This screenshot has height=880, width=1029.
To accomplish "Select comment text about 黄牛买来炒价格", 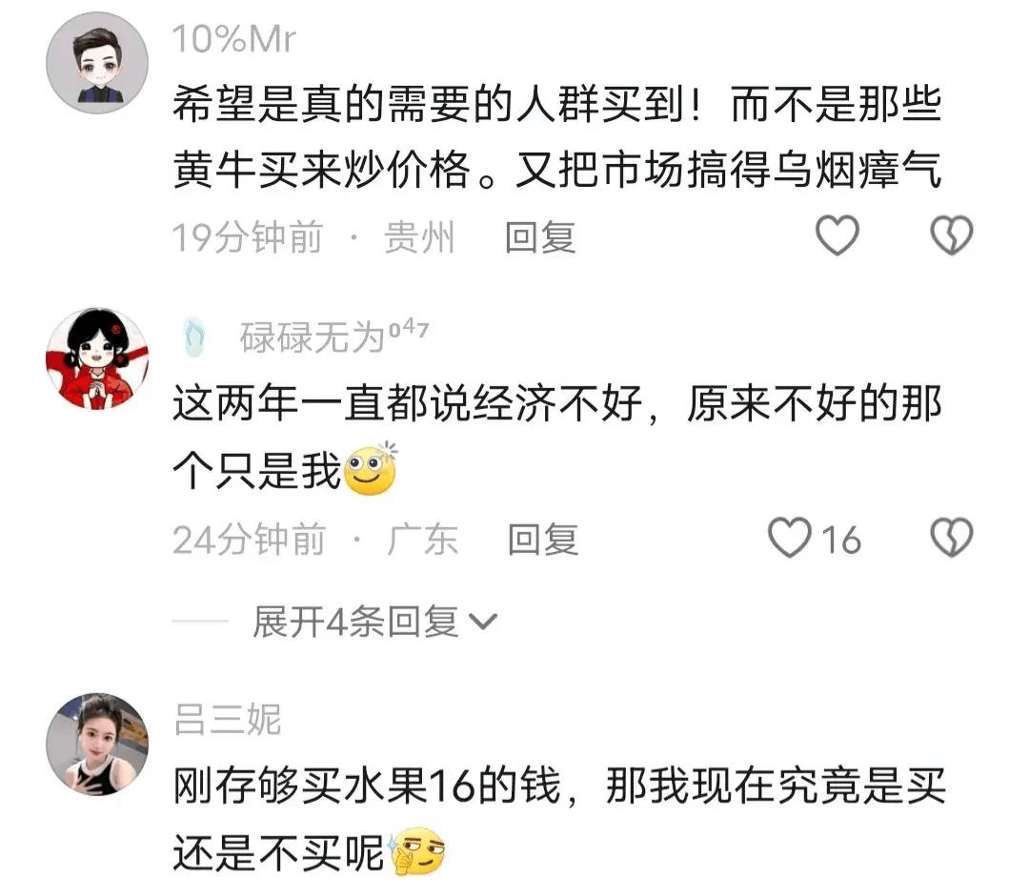I will click(x=556, y=136).
